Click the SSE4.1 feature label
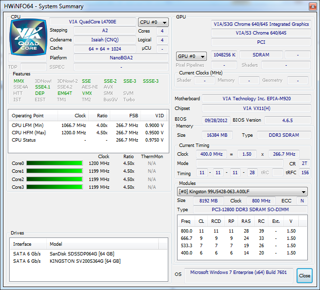The height and width of the screenshot is (290, 320). click(42, 87)
